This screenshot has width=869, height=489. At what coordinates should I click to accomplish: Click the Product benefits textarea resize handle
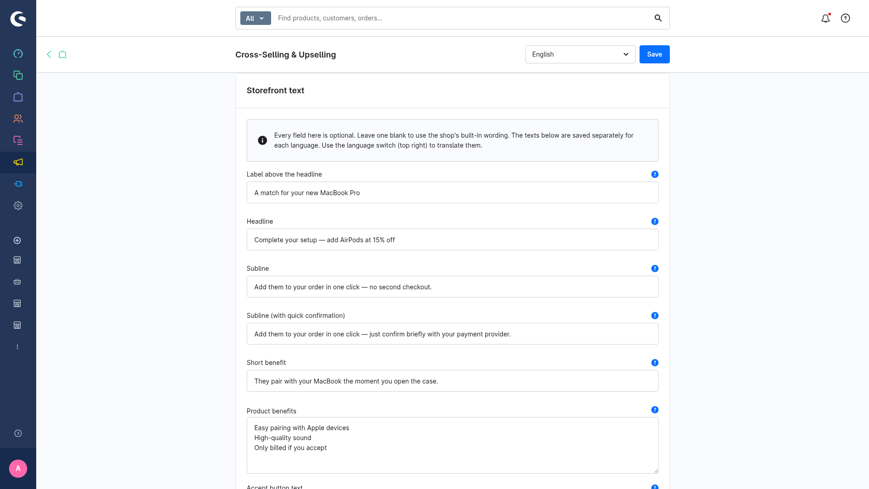[x=655, y=470]
